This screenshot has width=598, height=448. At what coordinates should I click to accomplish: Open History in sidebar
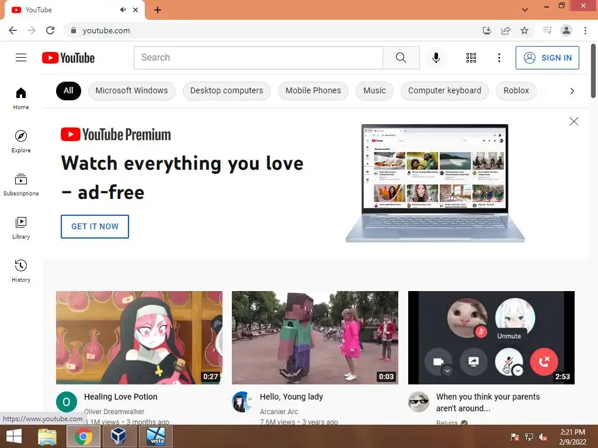[x=21, y=271]
